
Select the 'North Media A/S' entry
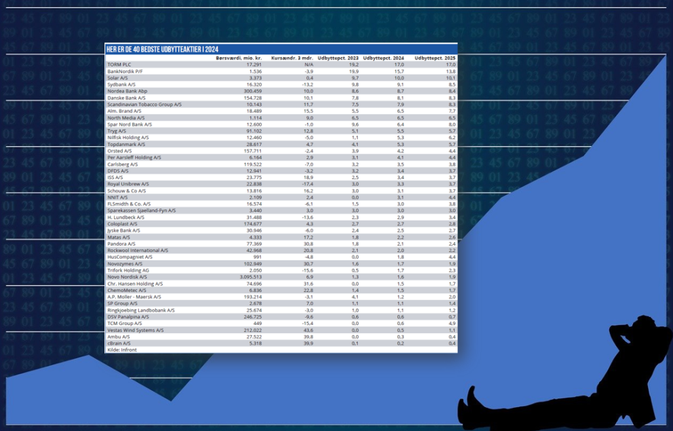126,117
